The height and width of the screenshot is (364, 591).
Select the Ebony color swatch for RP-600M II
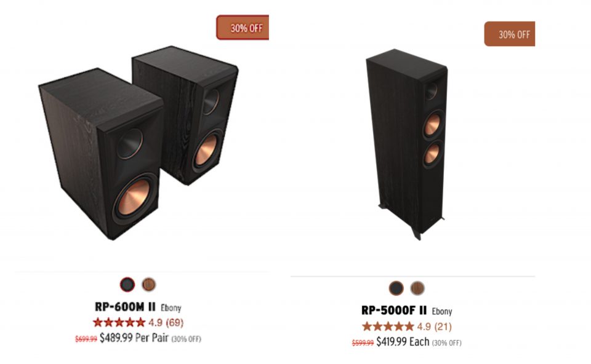pos(127,285)
